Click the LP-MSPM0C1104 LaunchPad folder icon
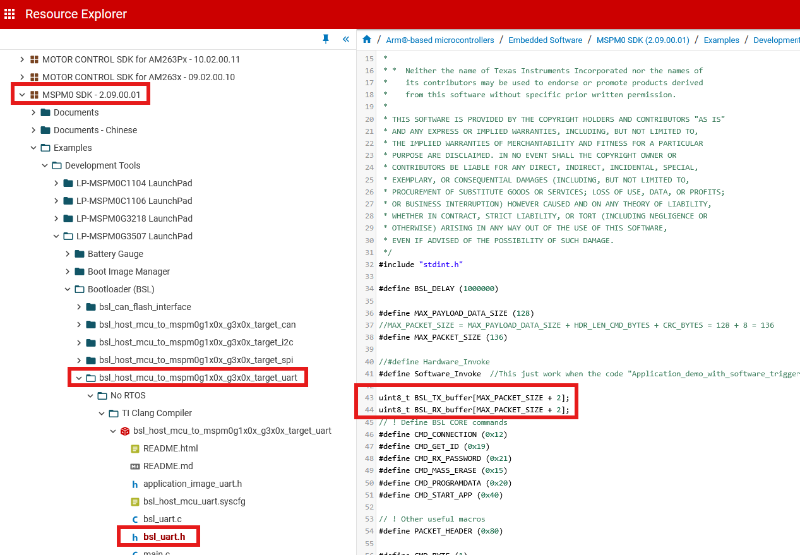Screen dimensions: 800x555 [x=68, y=183]
